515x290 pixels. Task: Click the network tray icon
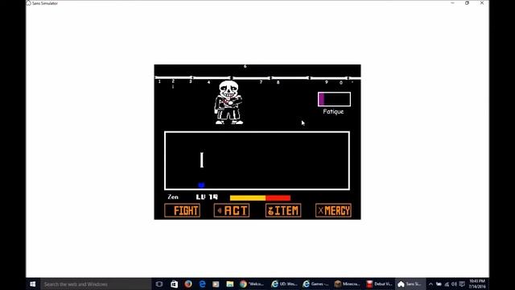447,284
